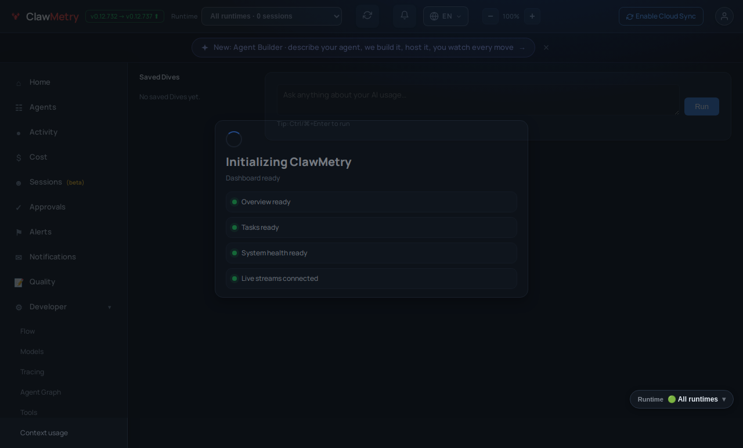
Task: Click the Ask anything AI usage input
Action: click(478, 100)
